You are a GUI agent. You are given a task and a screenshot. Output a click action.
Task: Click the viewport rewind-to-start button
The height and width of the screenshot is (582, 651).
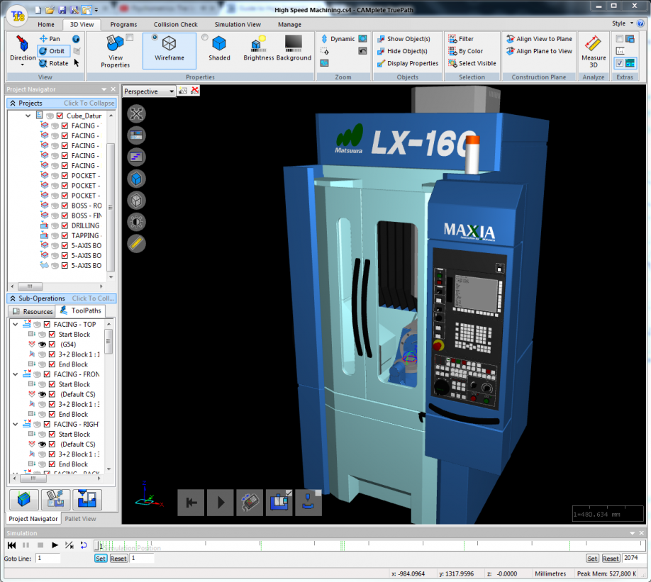191,503
